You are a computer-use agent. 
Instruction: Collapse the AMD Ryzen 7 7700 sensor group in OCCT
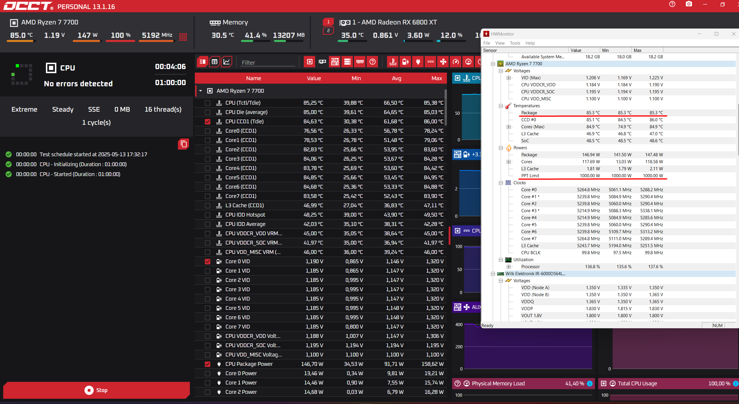tap(201, 91)
